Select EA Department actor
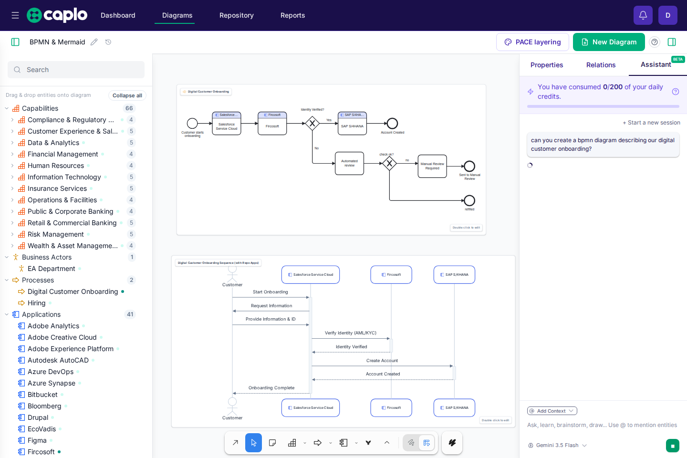The width and height of the screenshot is (687, 458). tap(52, 269)
